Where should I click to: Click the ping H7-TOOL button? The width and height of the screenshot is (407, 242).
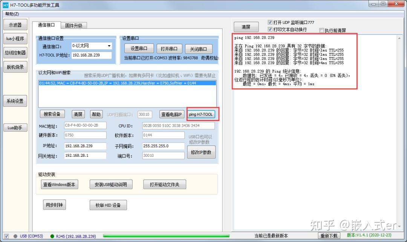click(x=202, y=114)
